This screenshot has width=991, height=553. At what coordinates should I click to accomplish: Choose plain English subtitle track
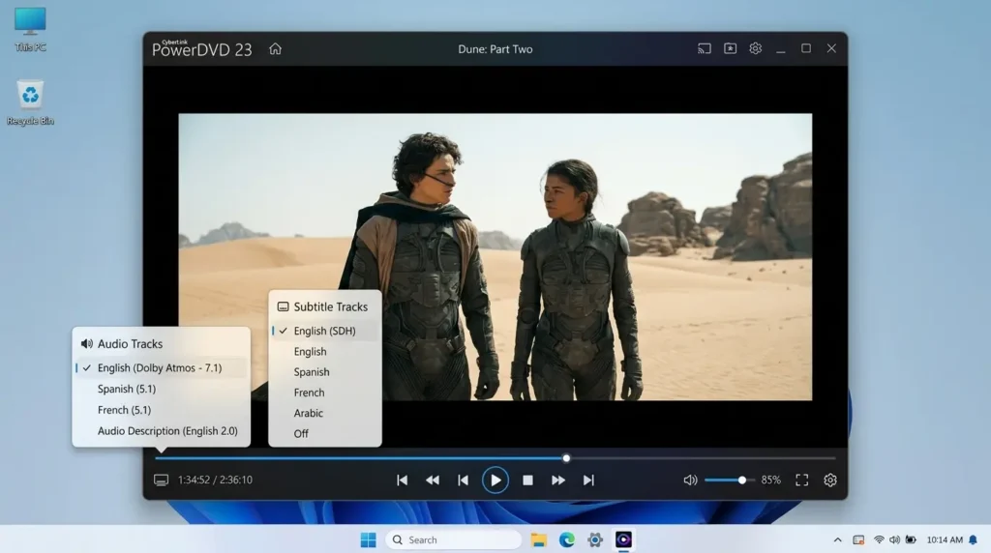tap(310, 352)
